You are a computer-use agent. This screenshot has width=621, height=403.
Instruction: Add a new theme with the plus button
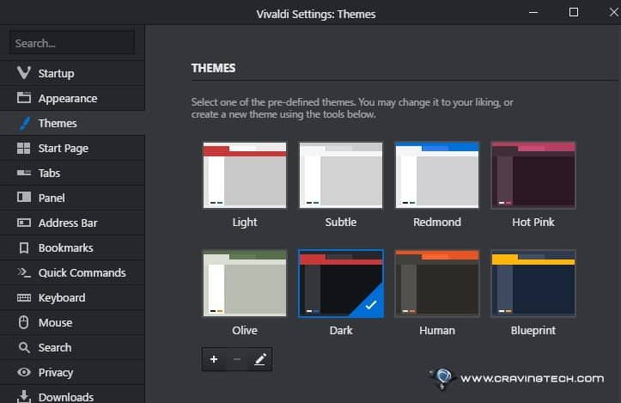214,359
